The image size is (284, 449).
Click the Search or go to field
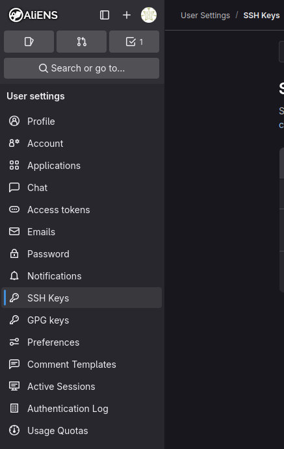(82, 68)
